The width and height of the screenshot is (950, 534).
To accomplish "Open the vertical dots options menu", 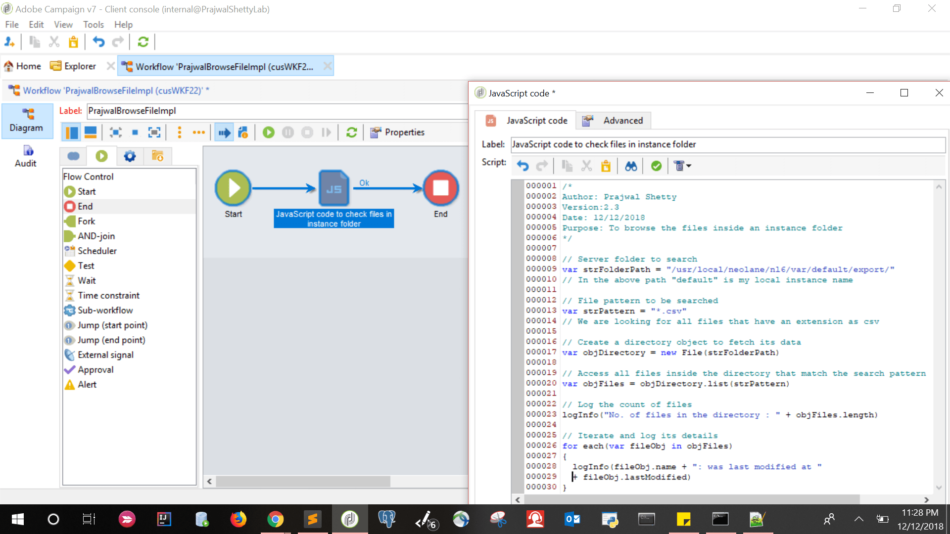I will (179, 132).
